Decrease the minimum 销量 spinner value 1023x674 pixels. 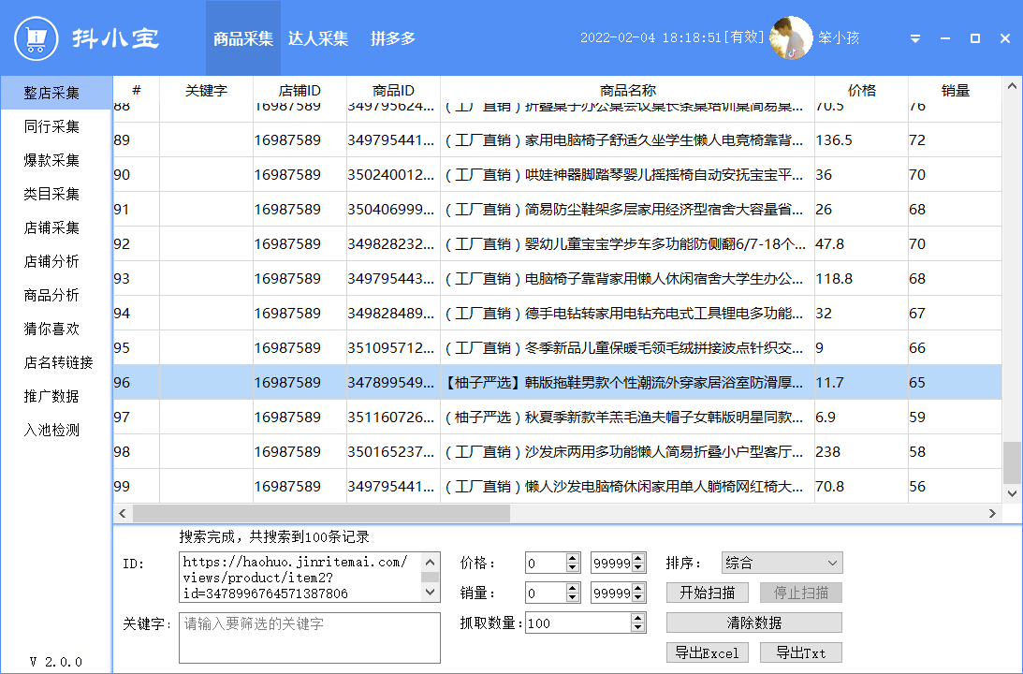(573, 598)
